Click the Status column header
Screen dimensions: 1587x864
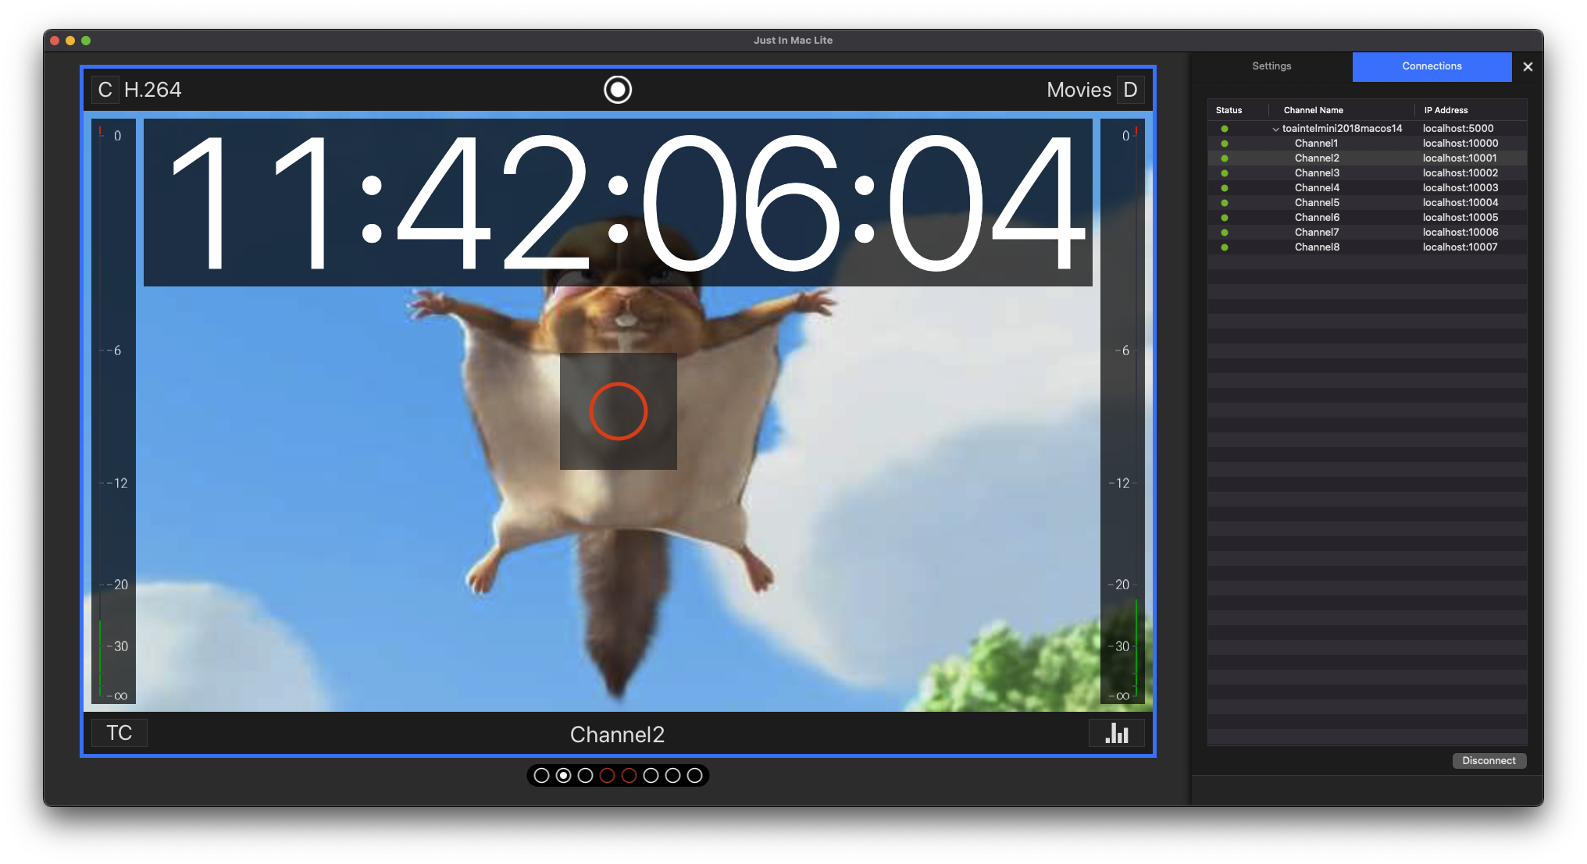[1229, 111]
